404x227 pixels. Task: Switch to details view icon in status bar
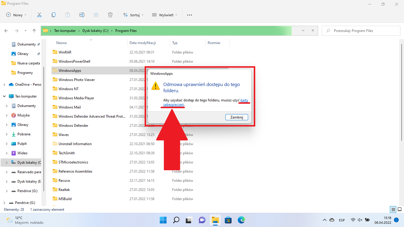tap(393, 210)
